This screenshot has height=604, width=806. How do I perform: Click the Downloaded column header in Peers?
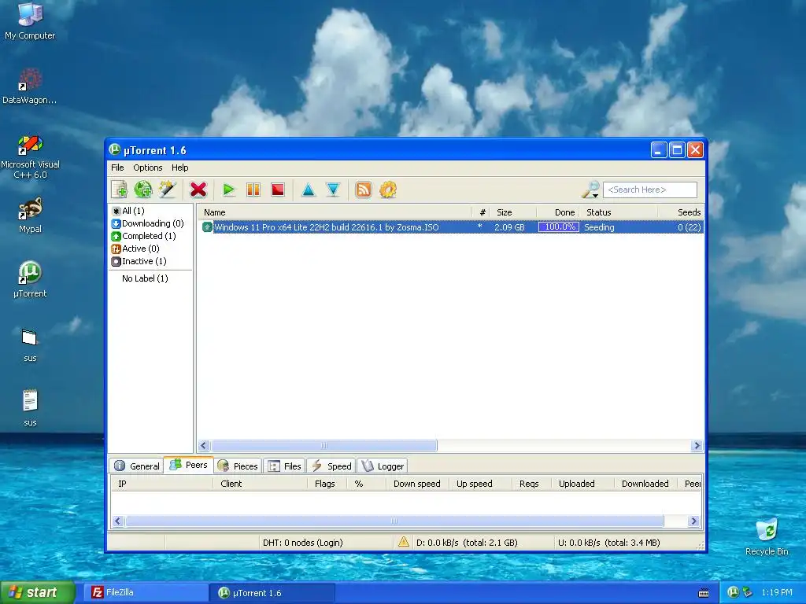(x=645, y=484)
